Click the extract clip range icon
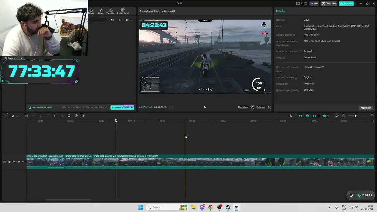 tap(76, 116)
